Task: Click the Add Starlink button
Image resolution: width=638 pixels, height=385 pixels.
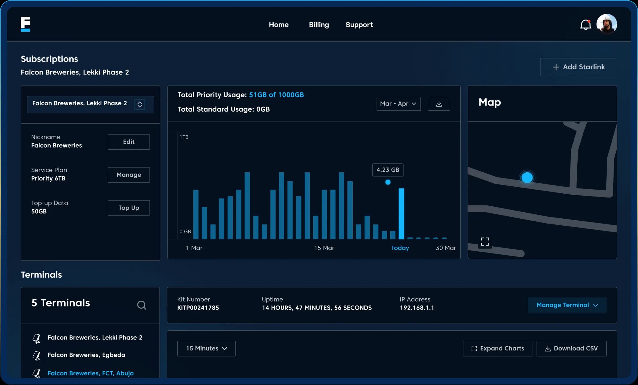Action: click(579, 67)
